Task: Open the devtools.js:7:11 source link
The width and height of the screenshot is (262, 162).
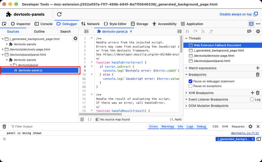Action: pyautogui.click(x=245, y=133)
